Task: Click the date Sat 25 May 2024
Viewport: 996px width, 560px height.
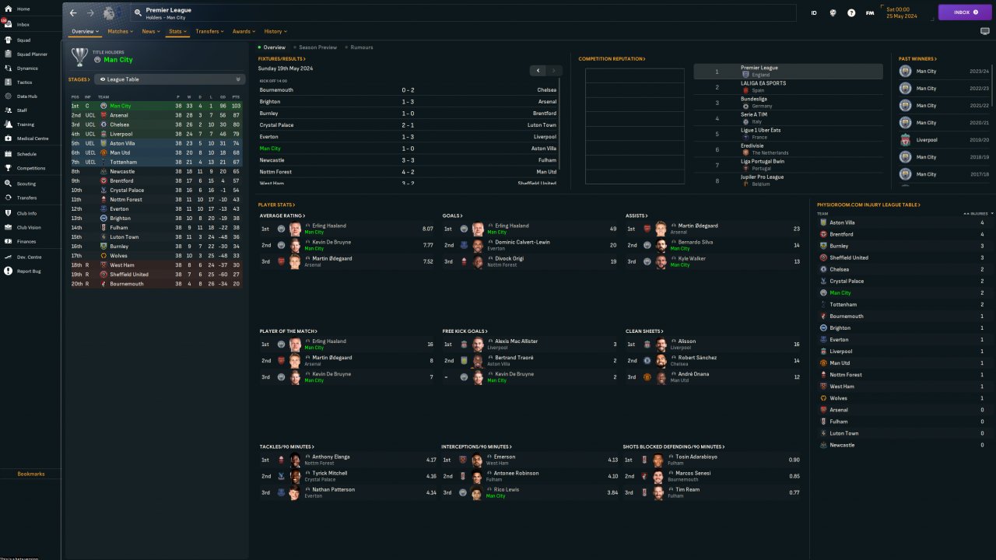Action: [901, 12]
